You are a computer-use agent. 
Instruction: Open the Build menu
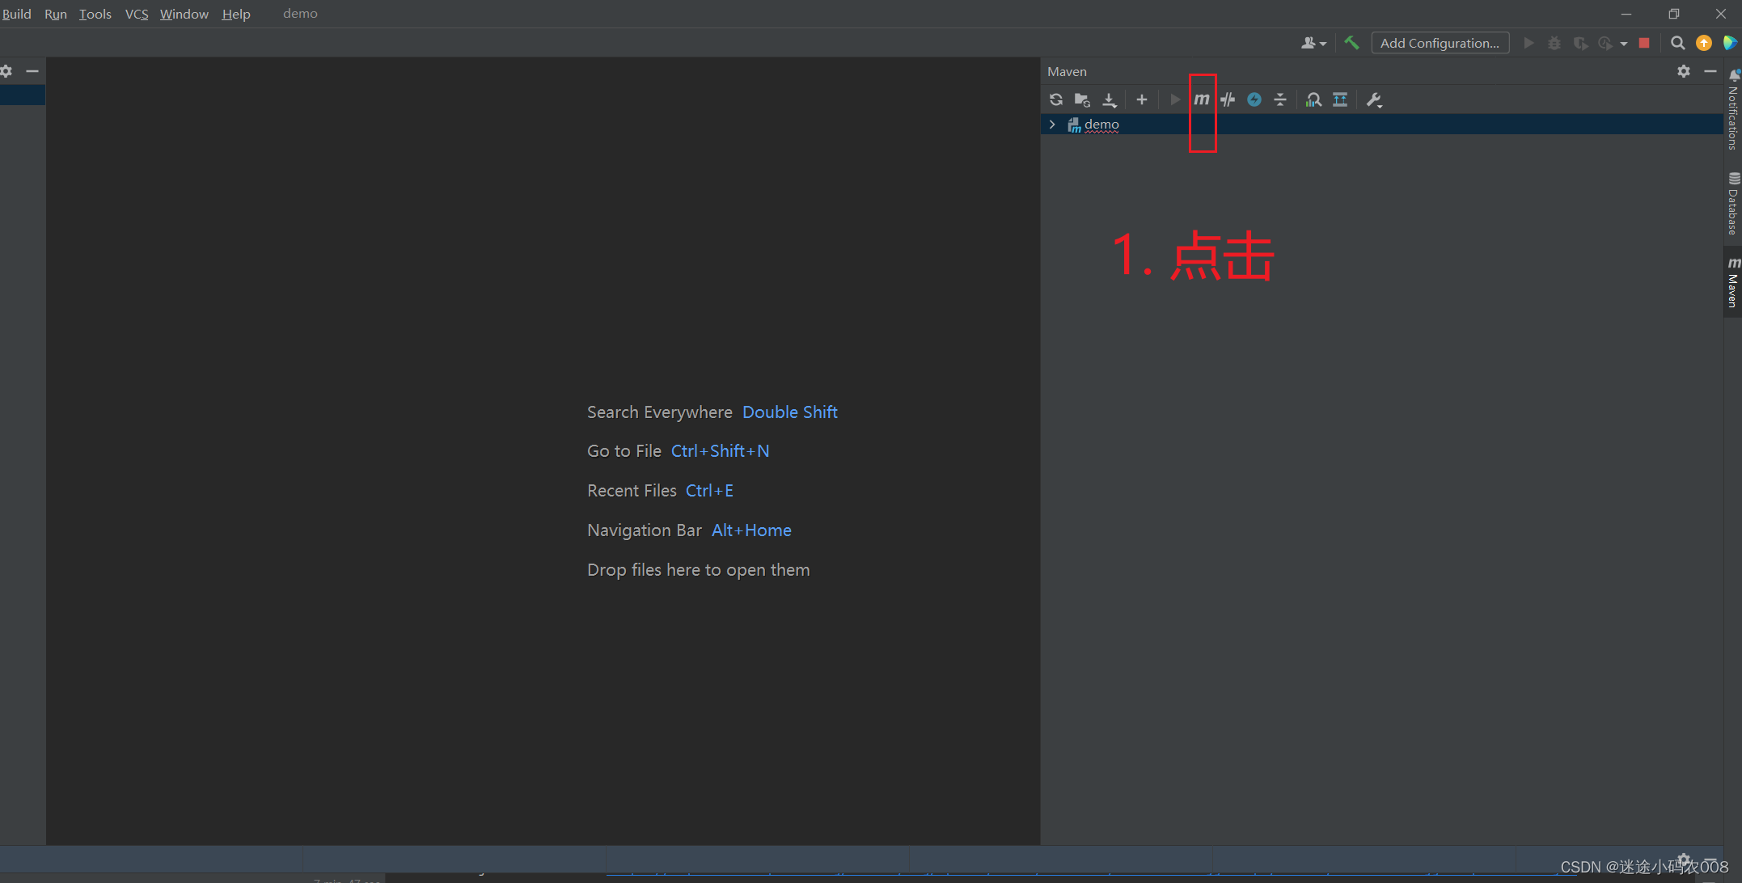pos(17,14)
